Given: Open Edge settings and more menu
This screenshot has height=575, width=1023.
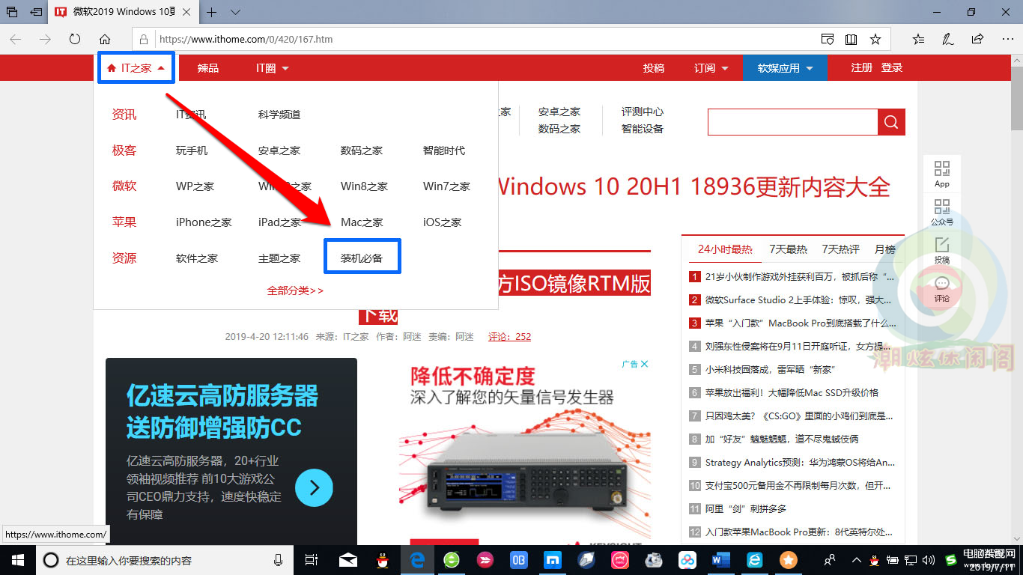Looking at the screenshot, I should pyautogui.click(x=1007, y=39).
